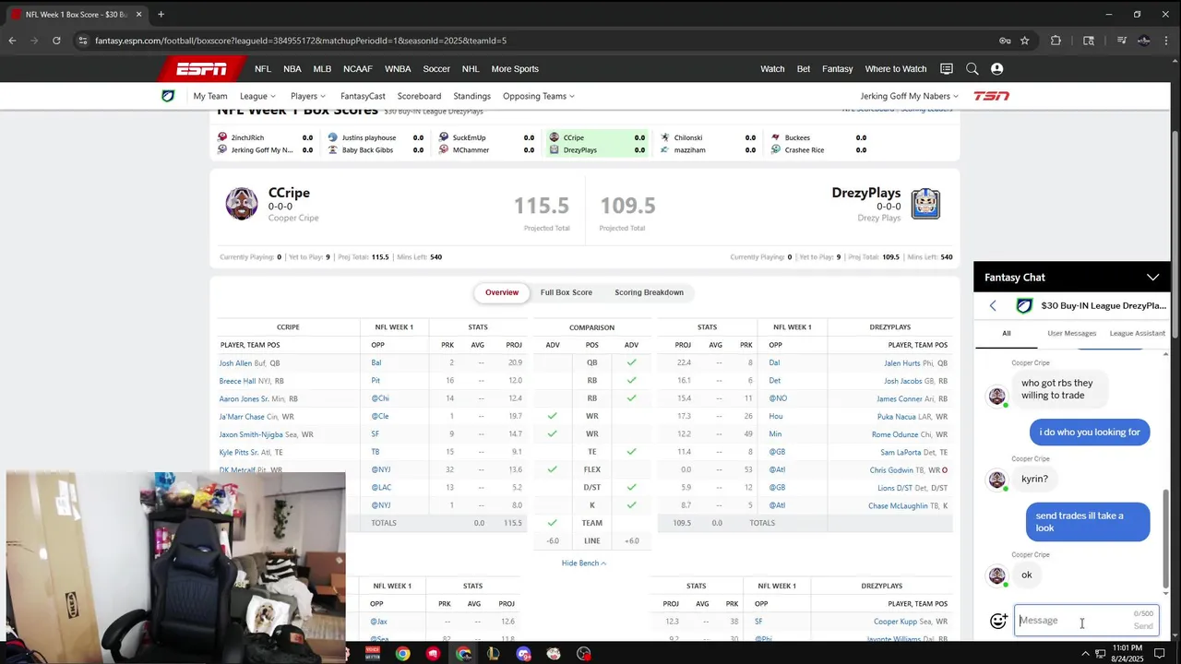Open the Standings page
Screen dimensions: 1181x664
[471, 96]
